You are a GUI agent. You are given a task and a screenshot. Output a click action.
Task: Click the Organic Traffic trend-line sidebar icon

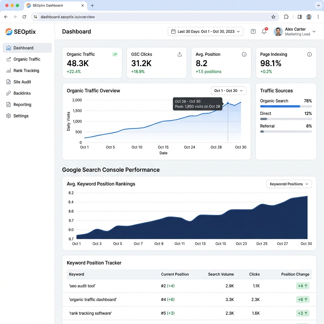click(x=9, y=59)
